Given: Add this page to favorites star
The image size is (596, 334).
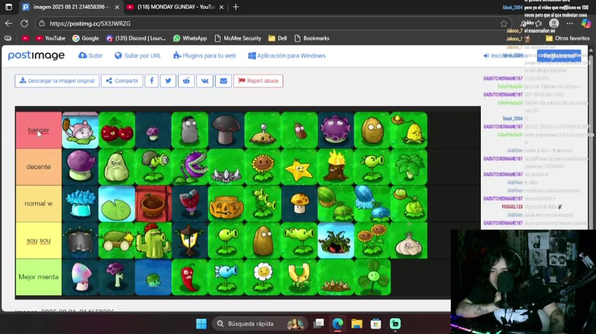Looking at the screenshot, I should [504, 23].
